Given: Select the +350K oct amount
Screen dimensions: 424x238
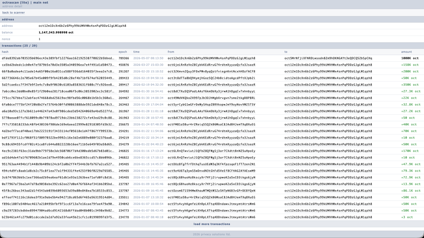Looking at the screenshot, I should (410, 85).
